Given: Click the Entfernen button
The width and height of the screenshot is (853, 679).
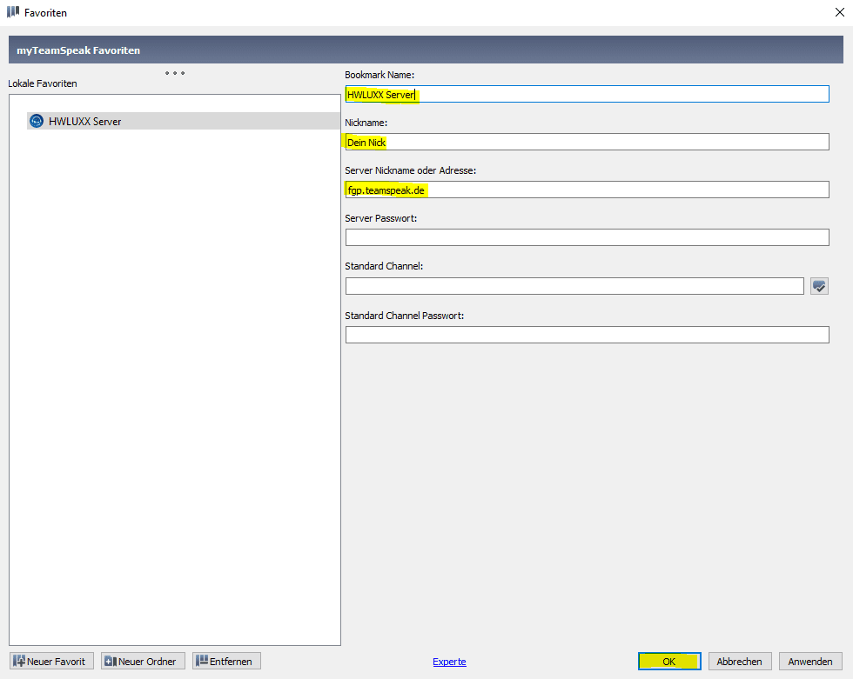Looking at the screenshot, I should coord(226,661).
